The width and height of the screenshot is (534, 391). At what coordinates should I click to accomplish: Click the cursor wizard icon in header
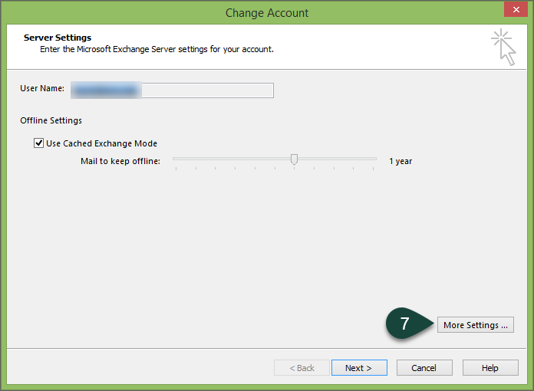pyautogui.click(x=503, y=47)
